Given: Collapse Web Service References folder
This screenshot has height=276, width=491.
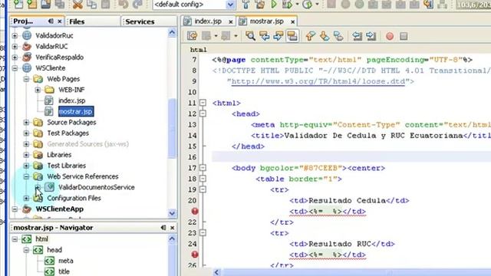Looking at the screenshot, I should pyautogui.click(x=26, y=176).
